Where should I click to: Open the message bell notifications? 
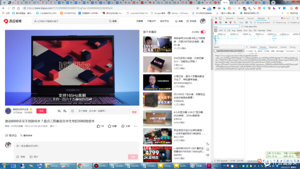click(176, 21)
